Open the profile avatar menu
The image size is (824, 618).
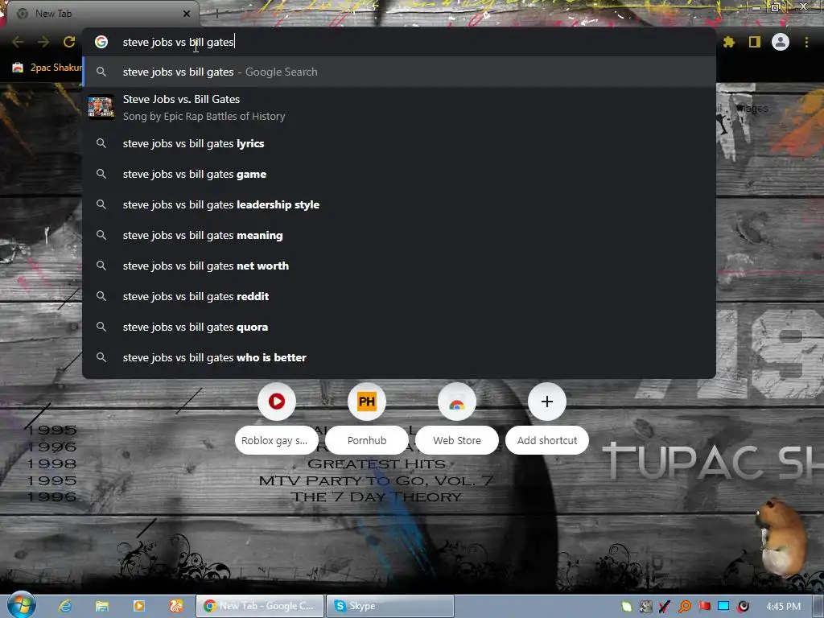click(781, 42)
